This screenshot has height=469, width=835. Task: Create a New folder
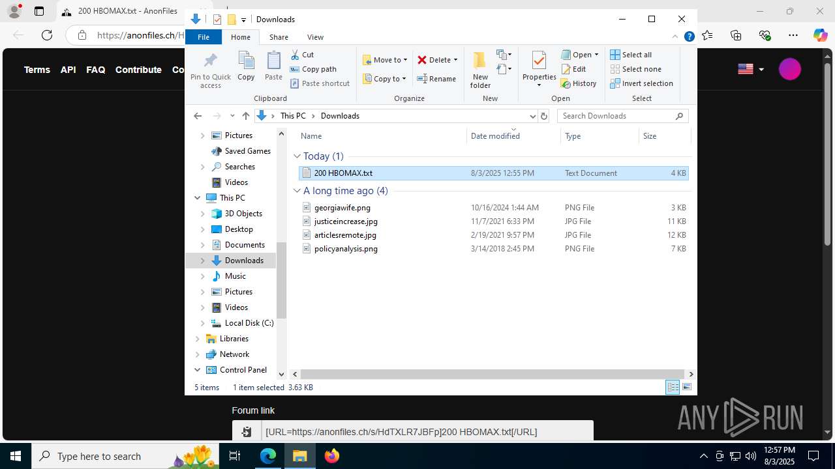click(480, 70)
